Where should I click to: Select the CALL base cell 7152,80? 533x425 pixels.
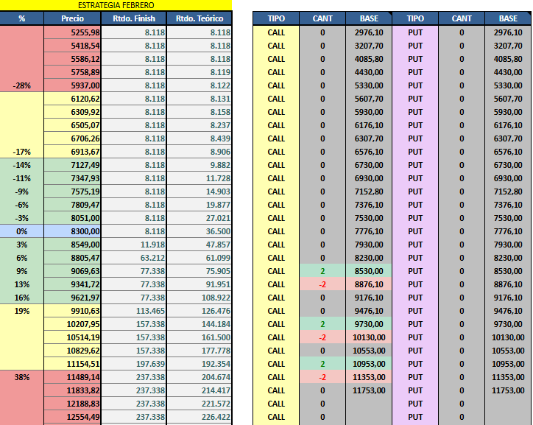point(369,192)
